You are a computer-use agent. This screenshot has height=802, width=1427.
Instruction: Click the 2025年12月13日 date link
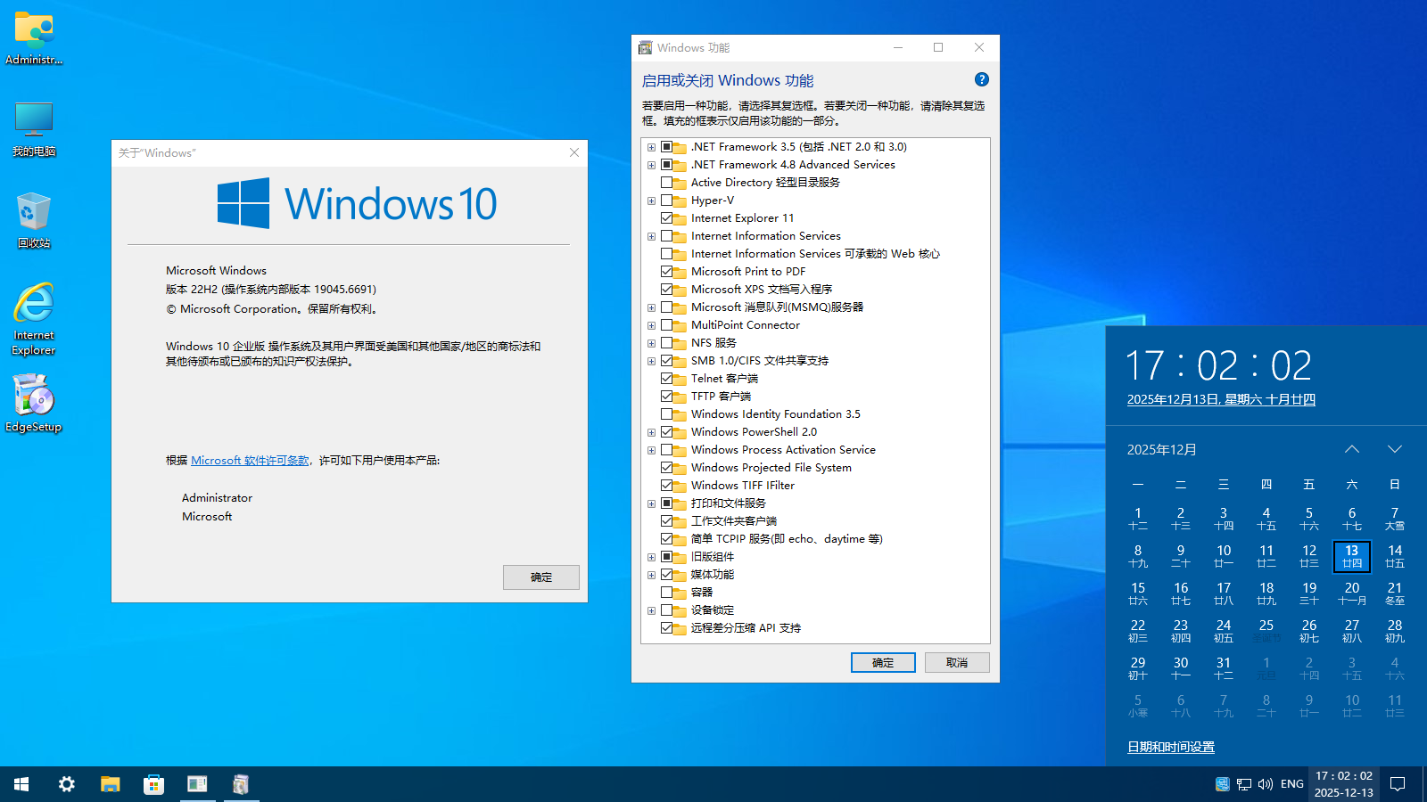[x=1221, y=399]
